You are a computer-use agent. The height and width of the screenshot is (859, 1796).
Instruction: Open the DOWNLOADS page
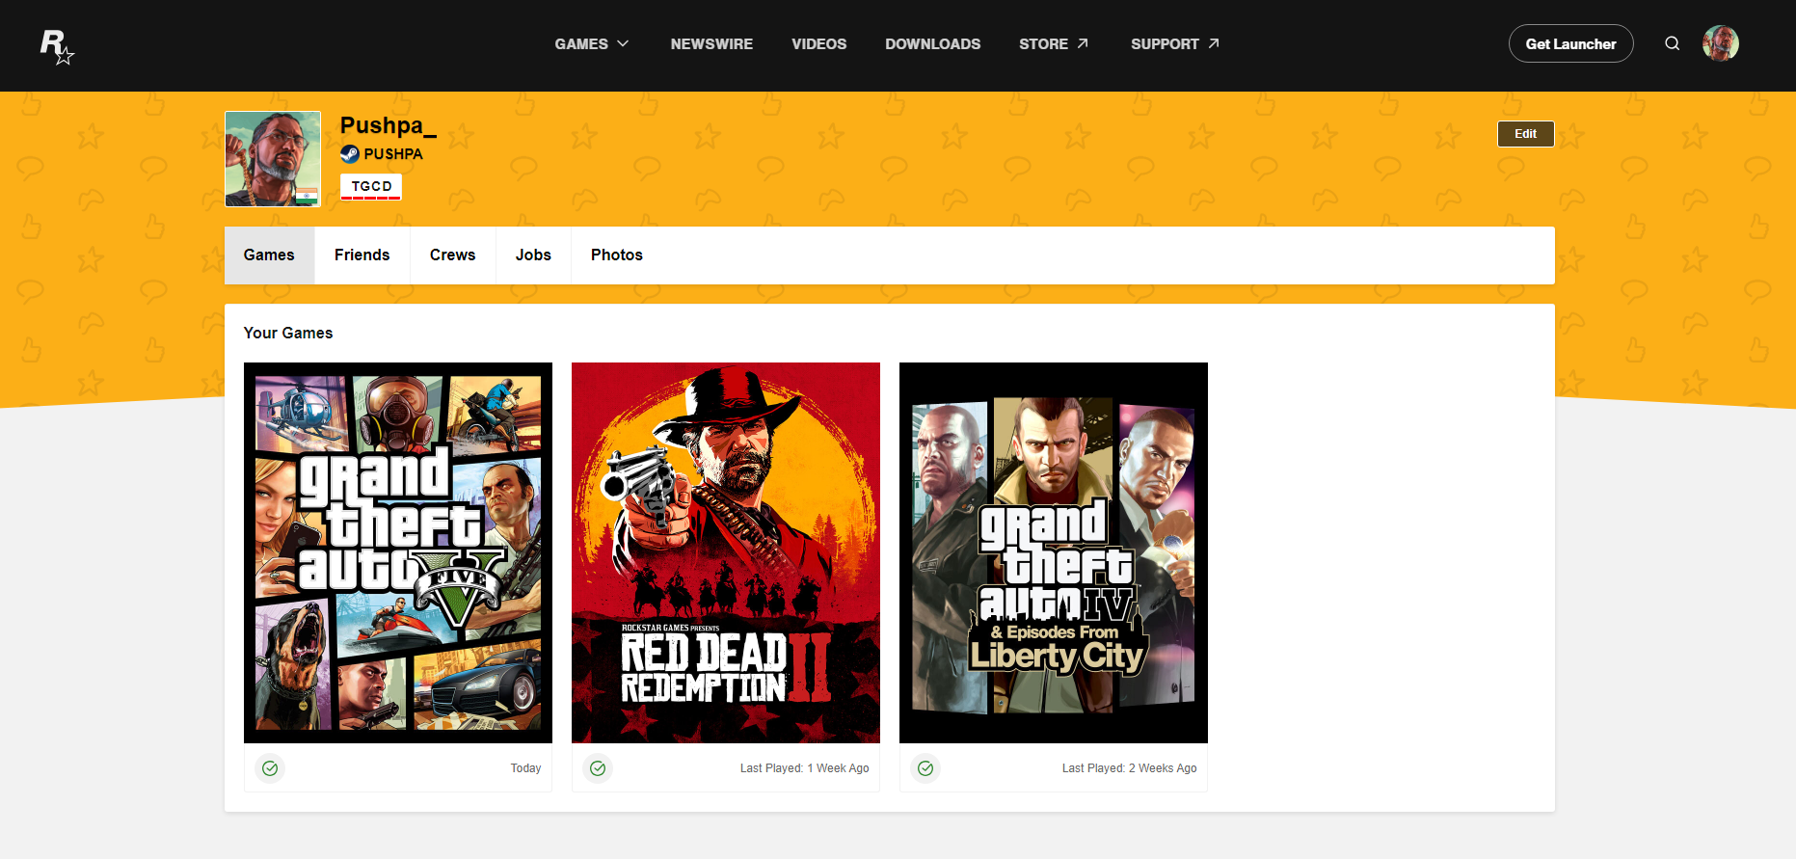[933, 44]
